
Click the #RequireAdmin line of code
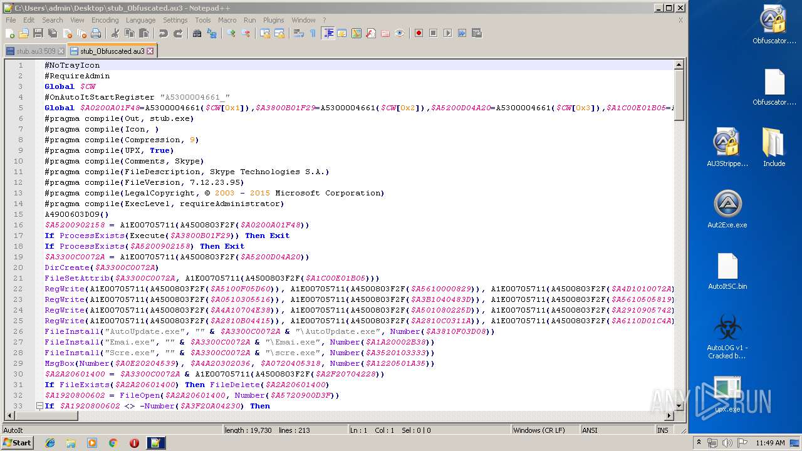point(77,76)
